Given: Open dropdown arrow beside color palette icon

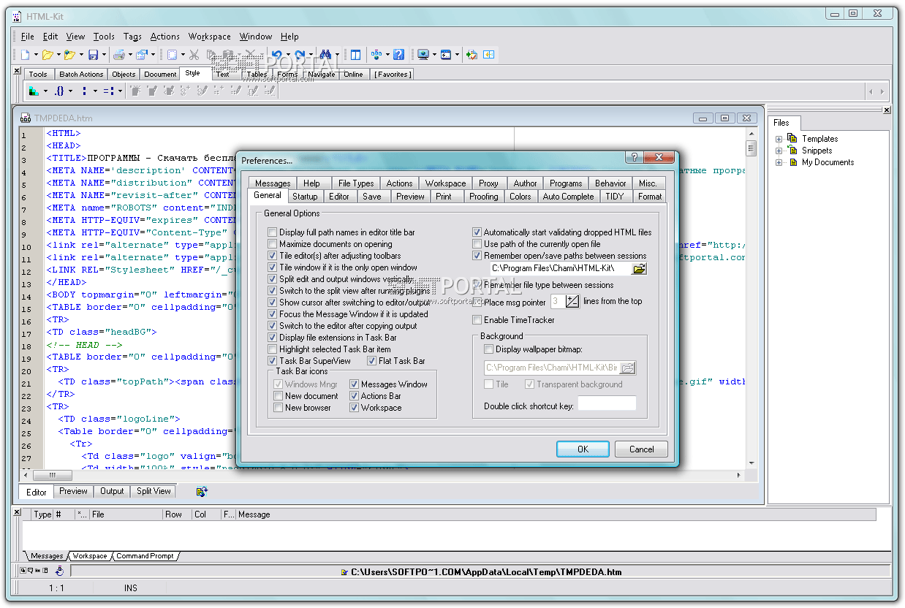Looking at the screenshot, I should [45, 91].
